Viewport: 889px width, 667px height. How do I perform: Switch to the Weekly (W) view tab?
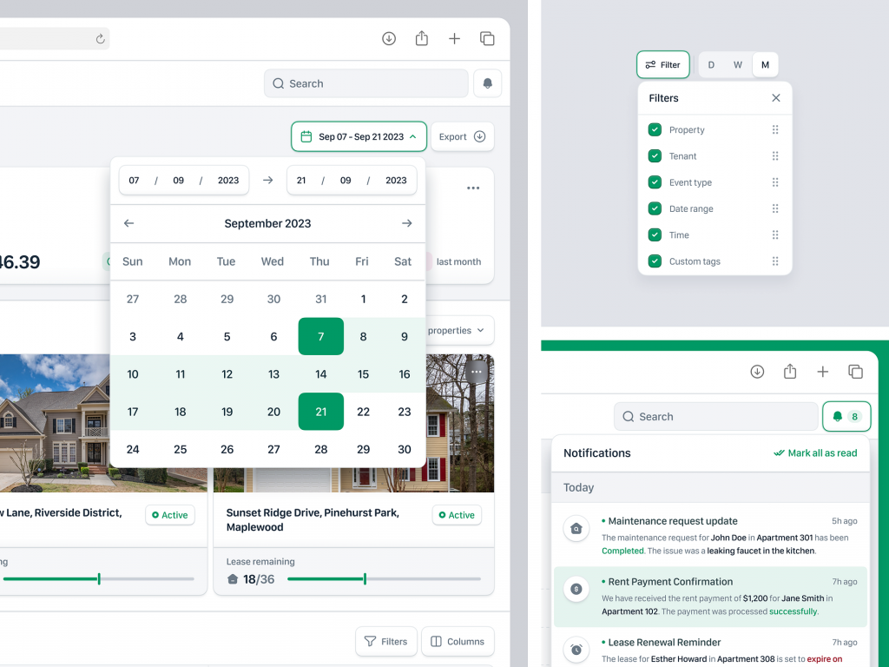737,64
